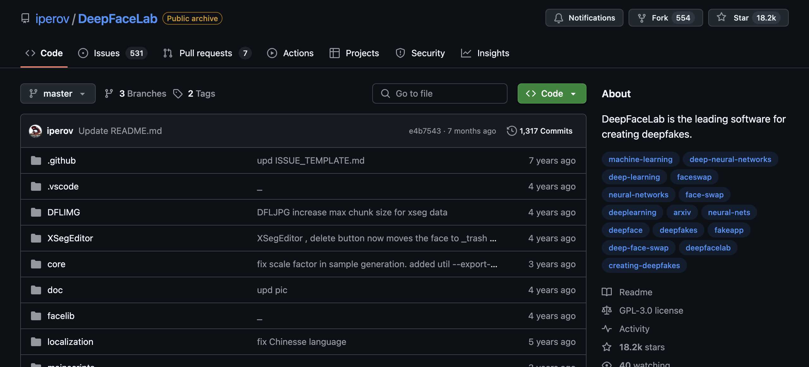Open iperov's avatar thumbnail
The height and width of the screenshot is (367, 809).
click(x=35, y=131)
